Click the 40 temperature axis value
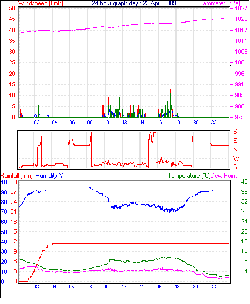This screenshot has height=304, width=250. coord(244,182)
